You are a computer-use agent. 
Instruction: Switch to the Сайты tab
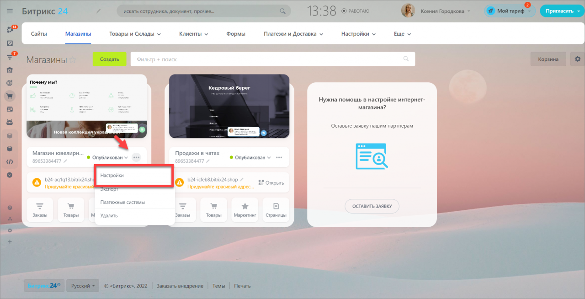(39, 34)
